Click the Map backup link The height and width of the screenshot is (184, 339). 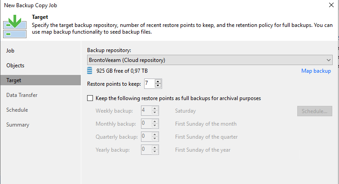[316, 71]
